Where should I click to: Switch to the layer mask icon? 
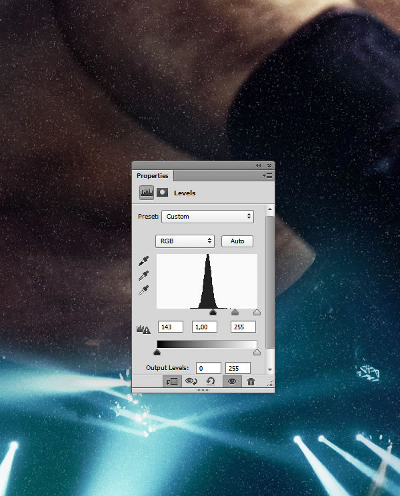click(162, 192)
